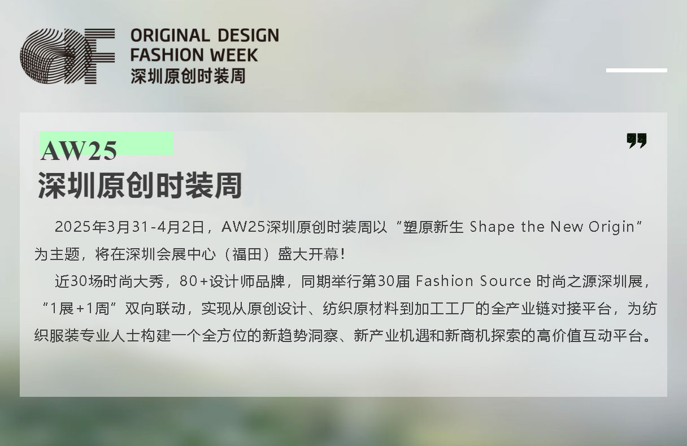Click the "1展+1周" quoted text

[x=79, y=309]
